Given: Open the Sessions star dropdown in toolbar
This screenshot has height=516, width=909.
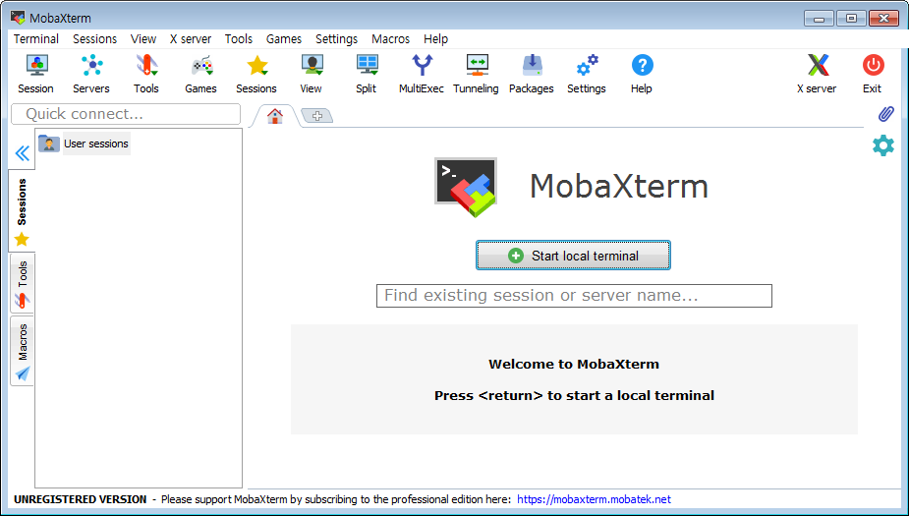Looking at the screenshot, I should [256, 74].
